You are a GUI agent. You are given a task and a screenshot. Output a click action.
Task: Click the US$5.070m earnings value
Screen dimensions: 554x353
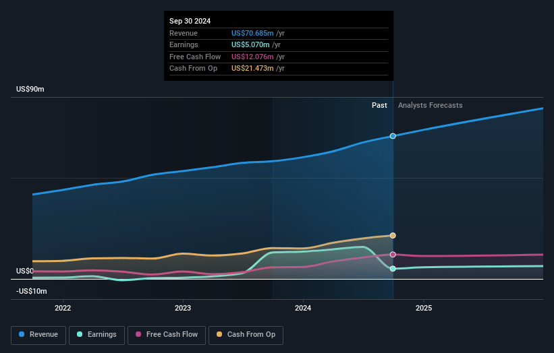250,44
